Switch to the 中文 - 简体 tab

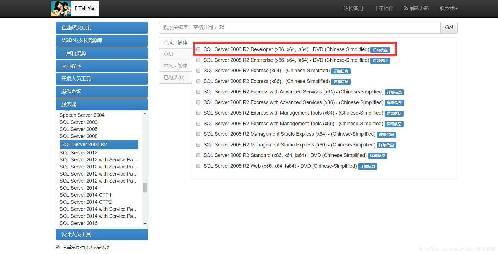point(176,43)
